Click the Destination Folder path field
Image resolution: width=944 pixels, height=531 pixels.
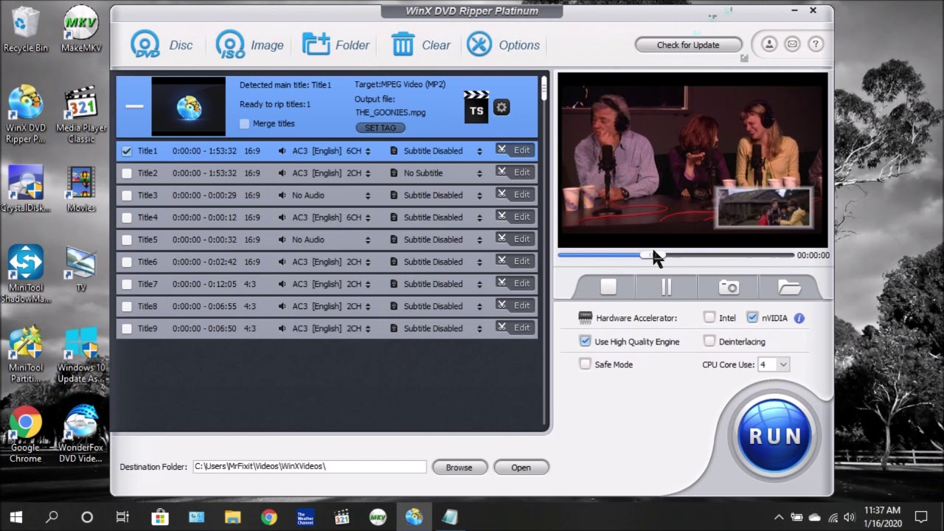[309, 467]
